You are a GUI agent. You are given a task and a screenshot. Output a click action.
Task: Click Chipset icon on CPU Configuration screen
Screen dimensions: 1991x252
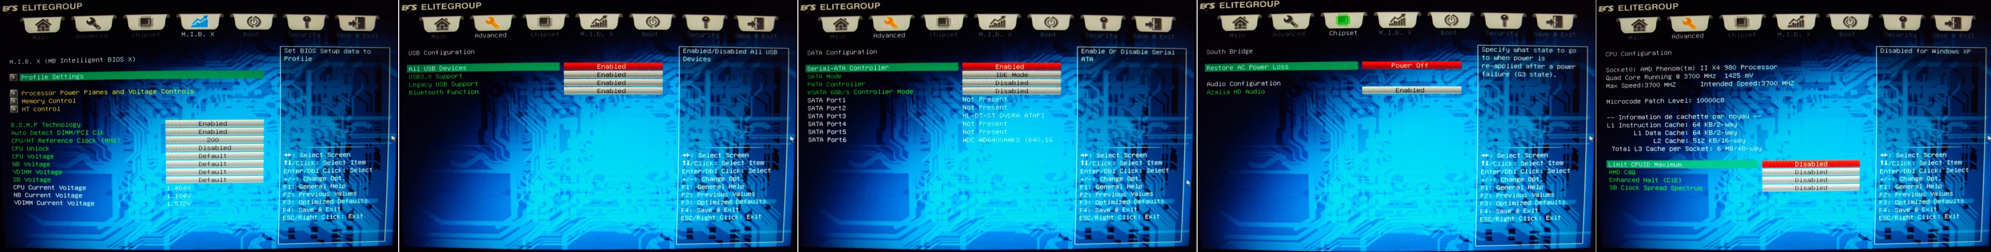1742,25
